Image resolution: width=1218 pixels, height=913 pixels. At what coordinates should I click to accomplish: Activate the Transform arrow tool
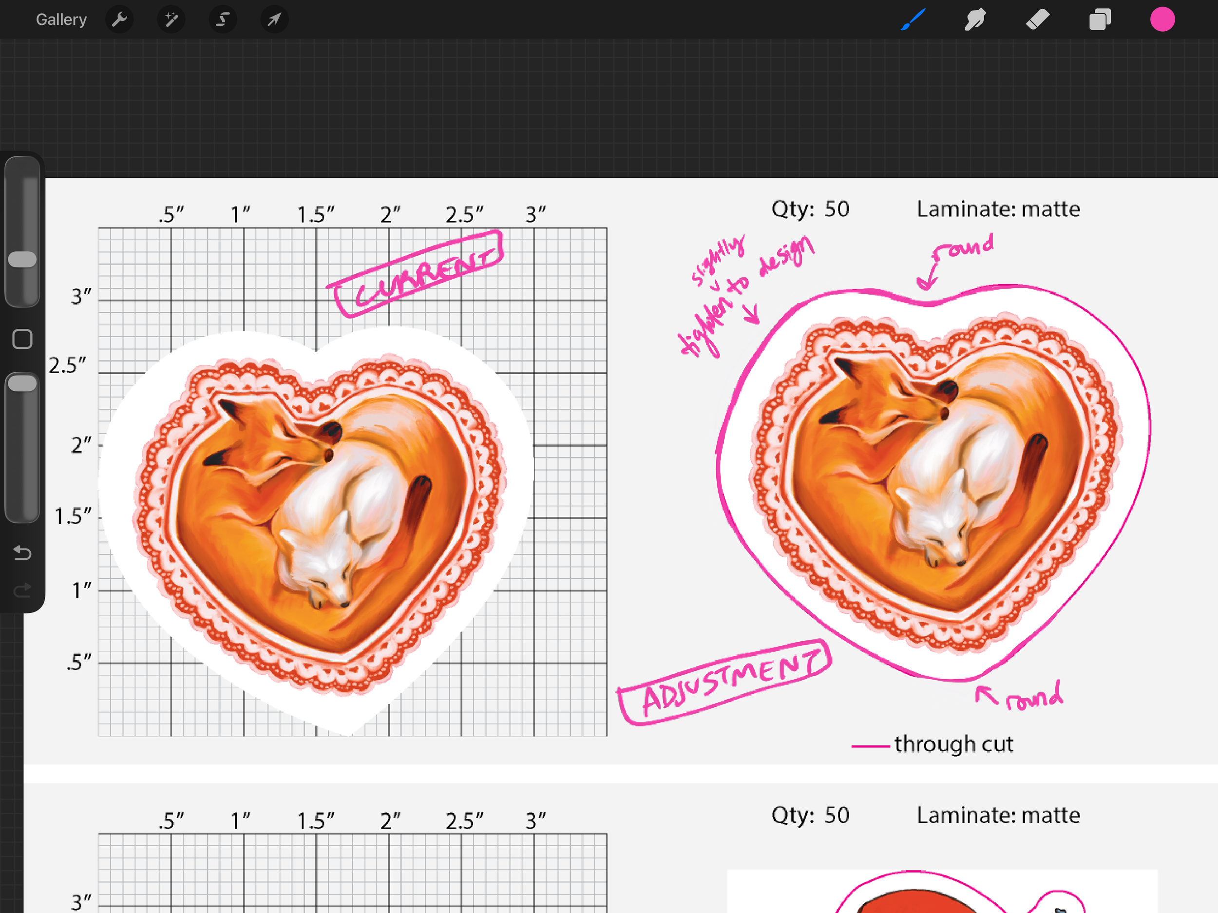[274, 20]
